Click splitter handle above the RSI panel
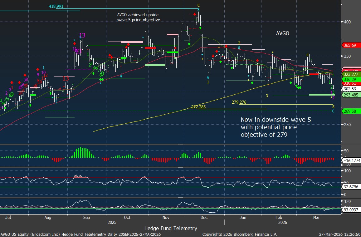Image resolution: width=361 pixels, height=237 pixels. point(180,167)
